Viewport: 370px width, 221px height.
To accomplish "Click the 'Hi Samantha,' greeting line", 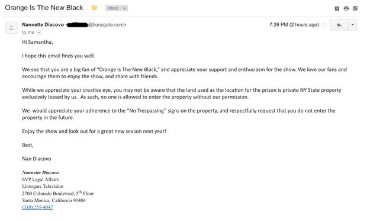I will (37, 42).
